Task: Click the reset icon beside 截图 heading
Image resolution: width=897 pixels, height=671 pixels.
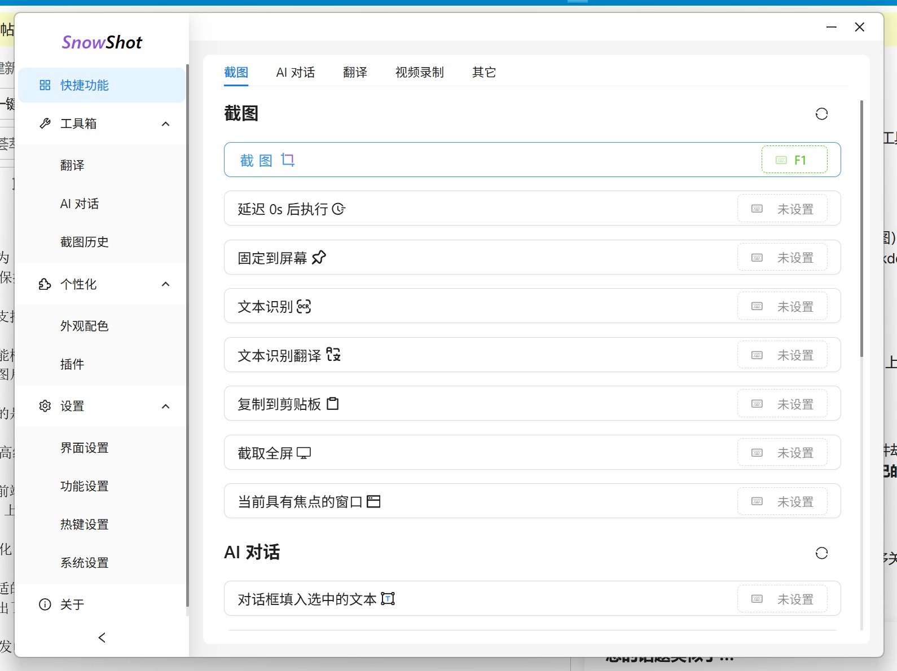Action: 821,114
